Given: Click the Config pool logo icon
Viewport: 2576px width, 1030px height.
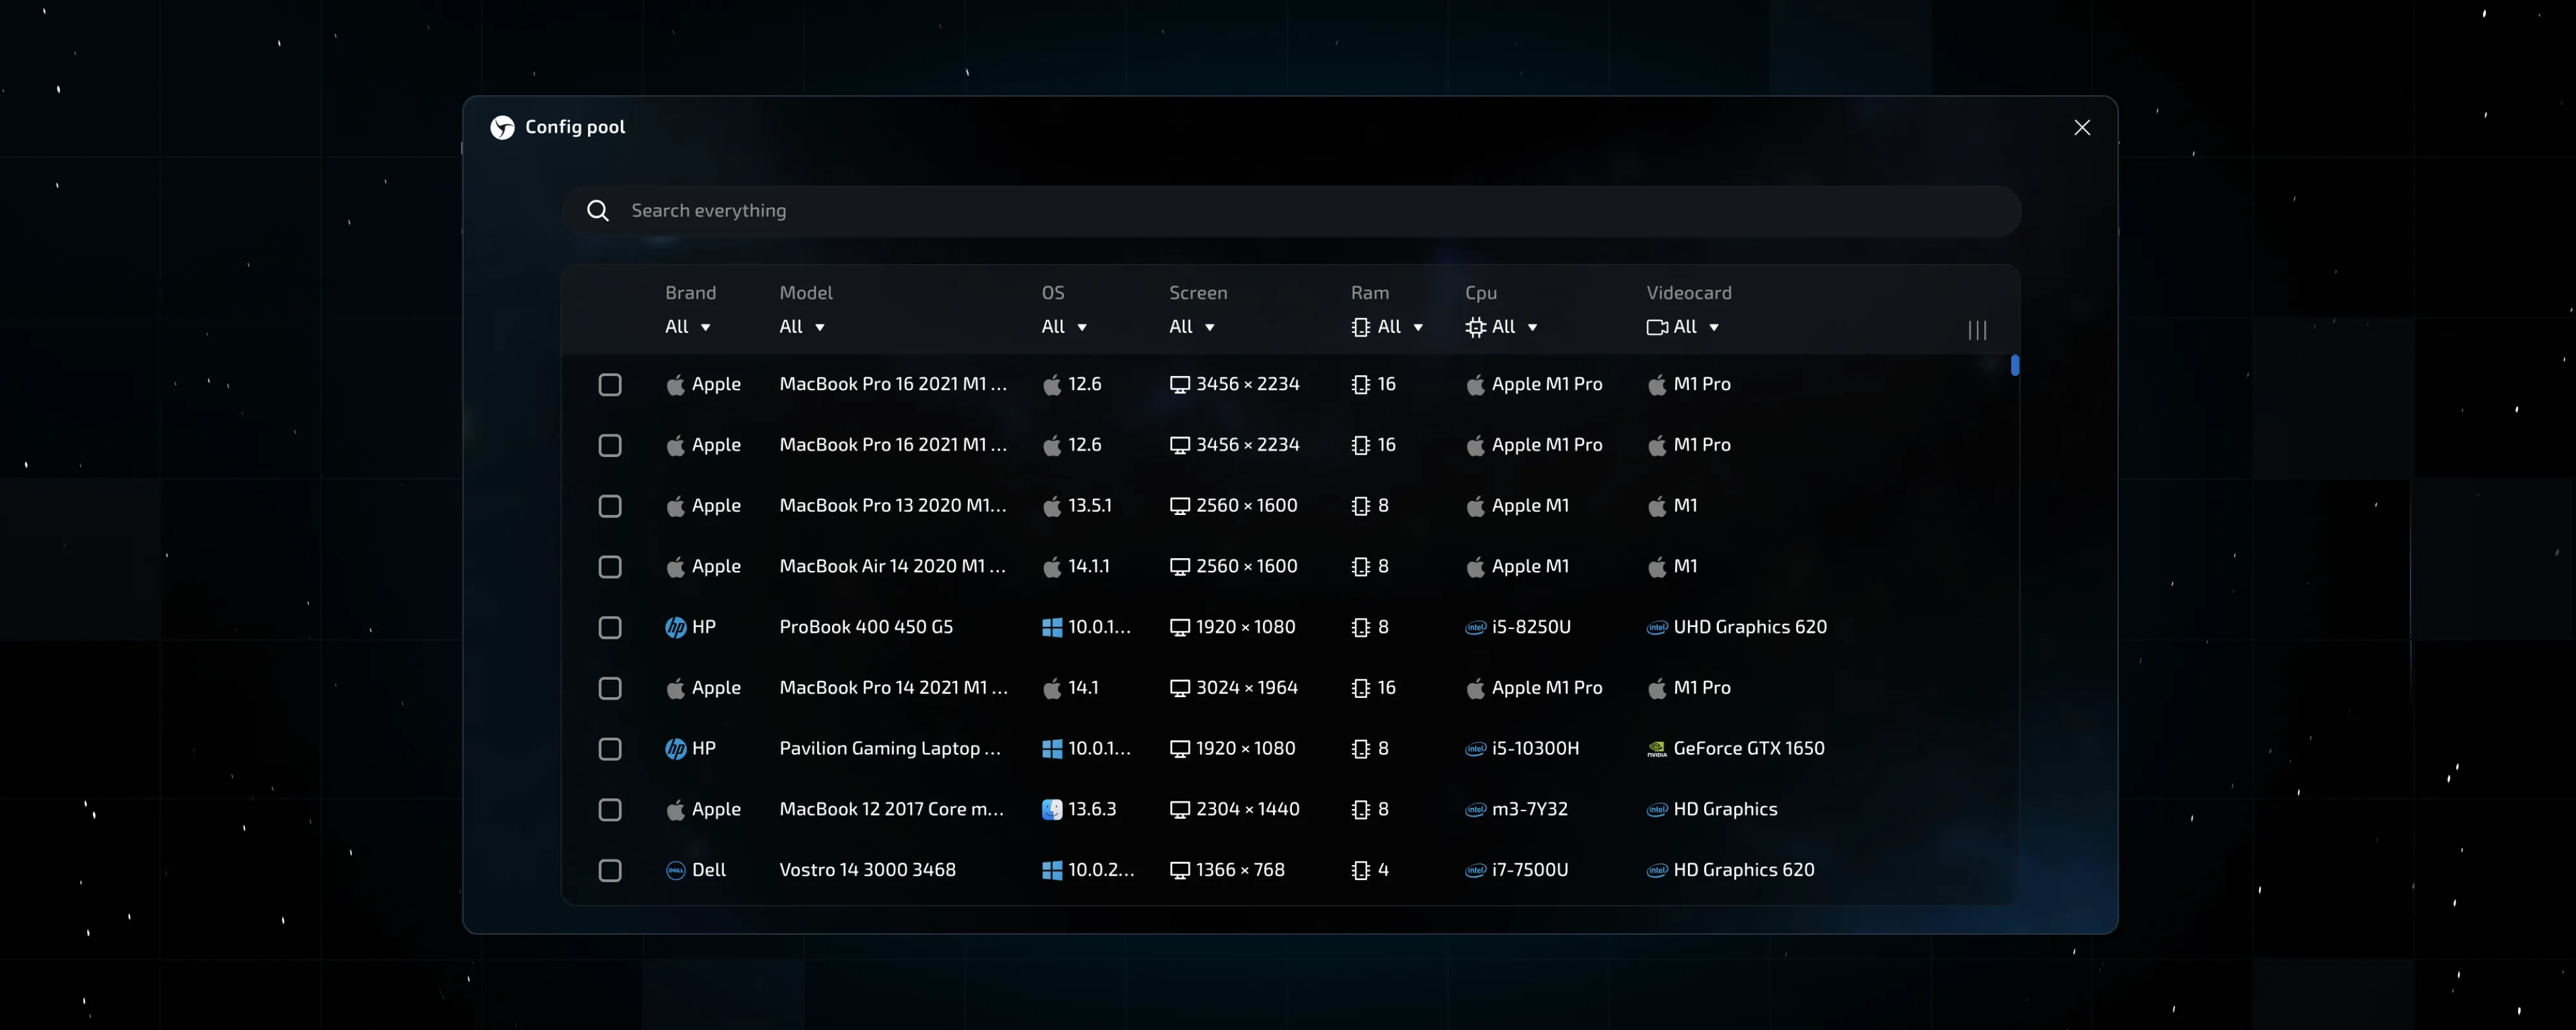Looking at the screenshot, I should tap(502, 127).
